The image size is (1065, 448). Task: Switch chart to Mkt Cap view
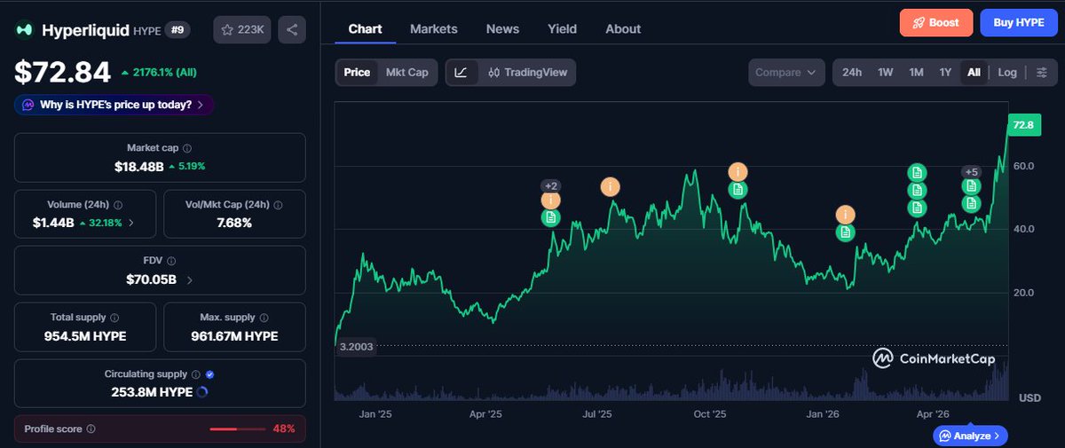406,73
